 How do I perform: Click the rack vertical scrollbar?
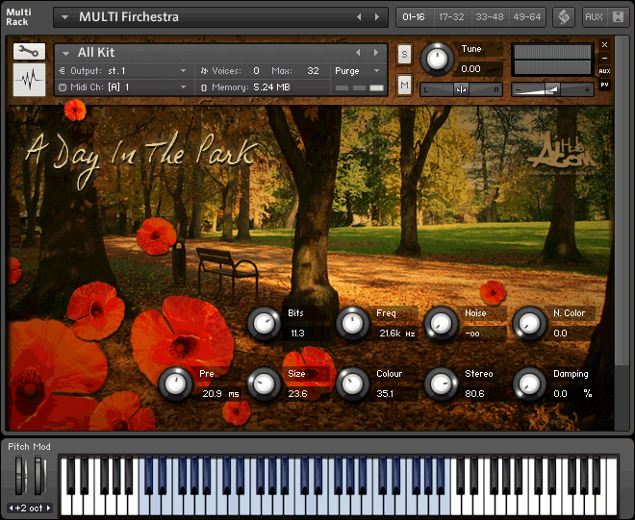[x=622, y=200]
